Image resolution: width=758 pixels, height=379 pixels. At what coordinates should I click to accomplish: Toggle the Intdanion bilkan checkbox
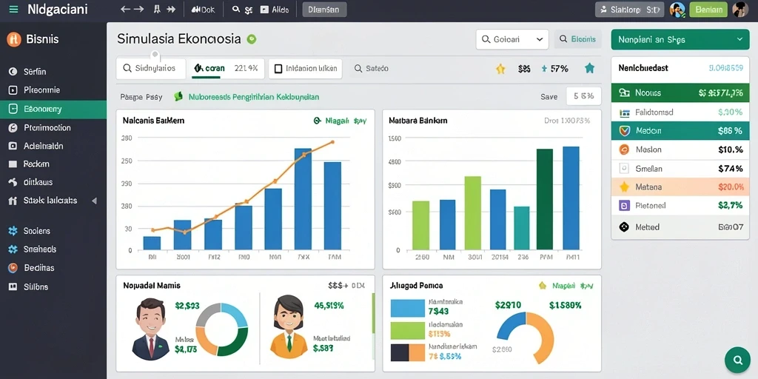point(278,69)
